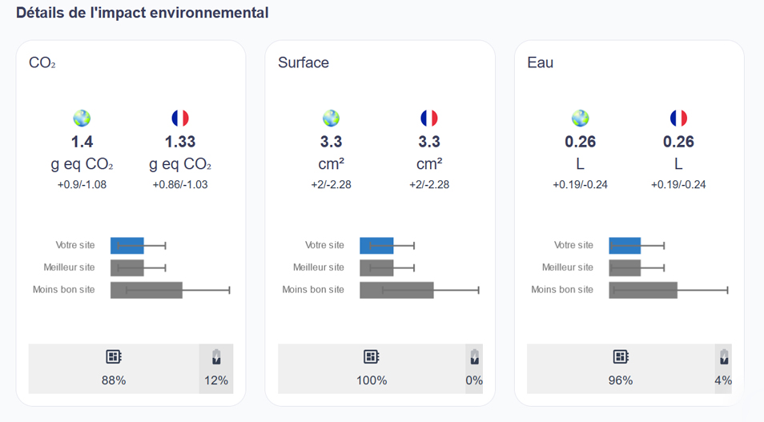Click the globe icon in the Eau card

(x=581, y=119)
